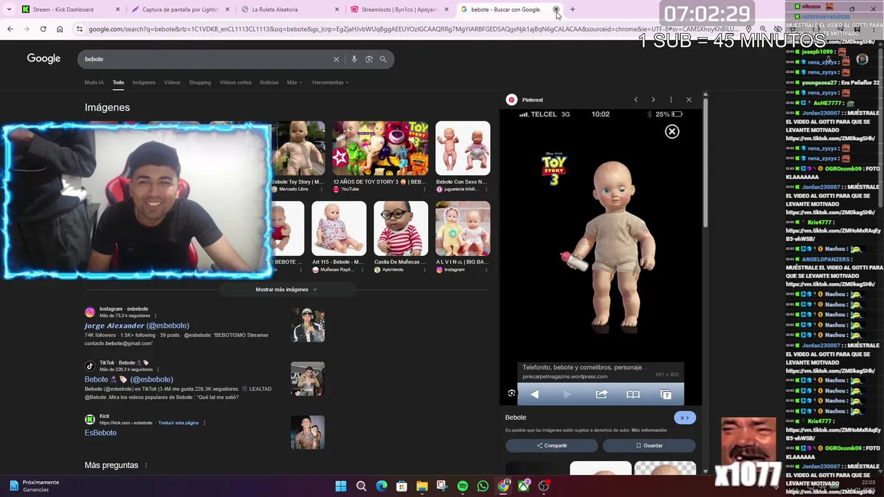
Task: Expand Herramientas search tools
Action: click(330, 82)
